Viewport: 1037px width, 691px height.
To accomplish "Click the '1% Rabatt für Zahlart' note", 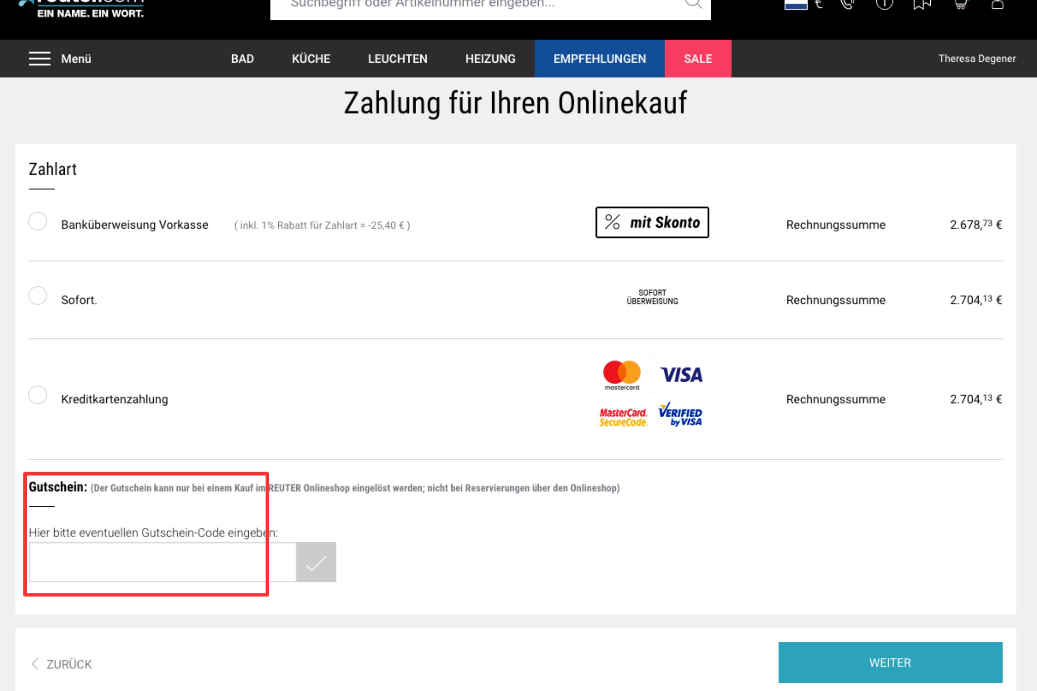I will click(322, 225).
